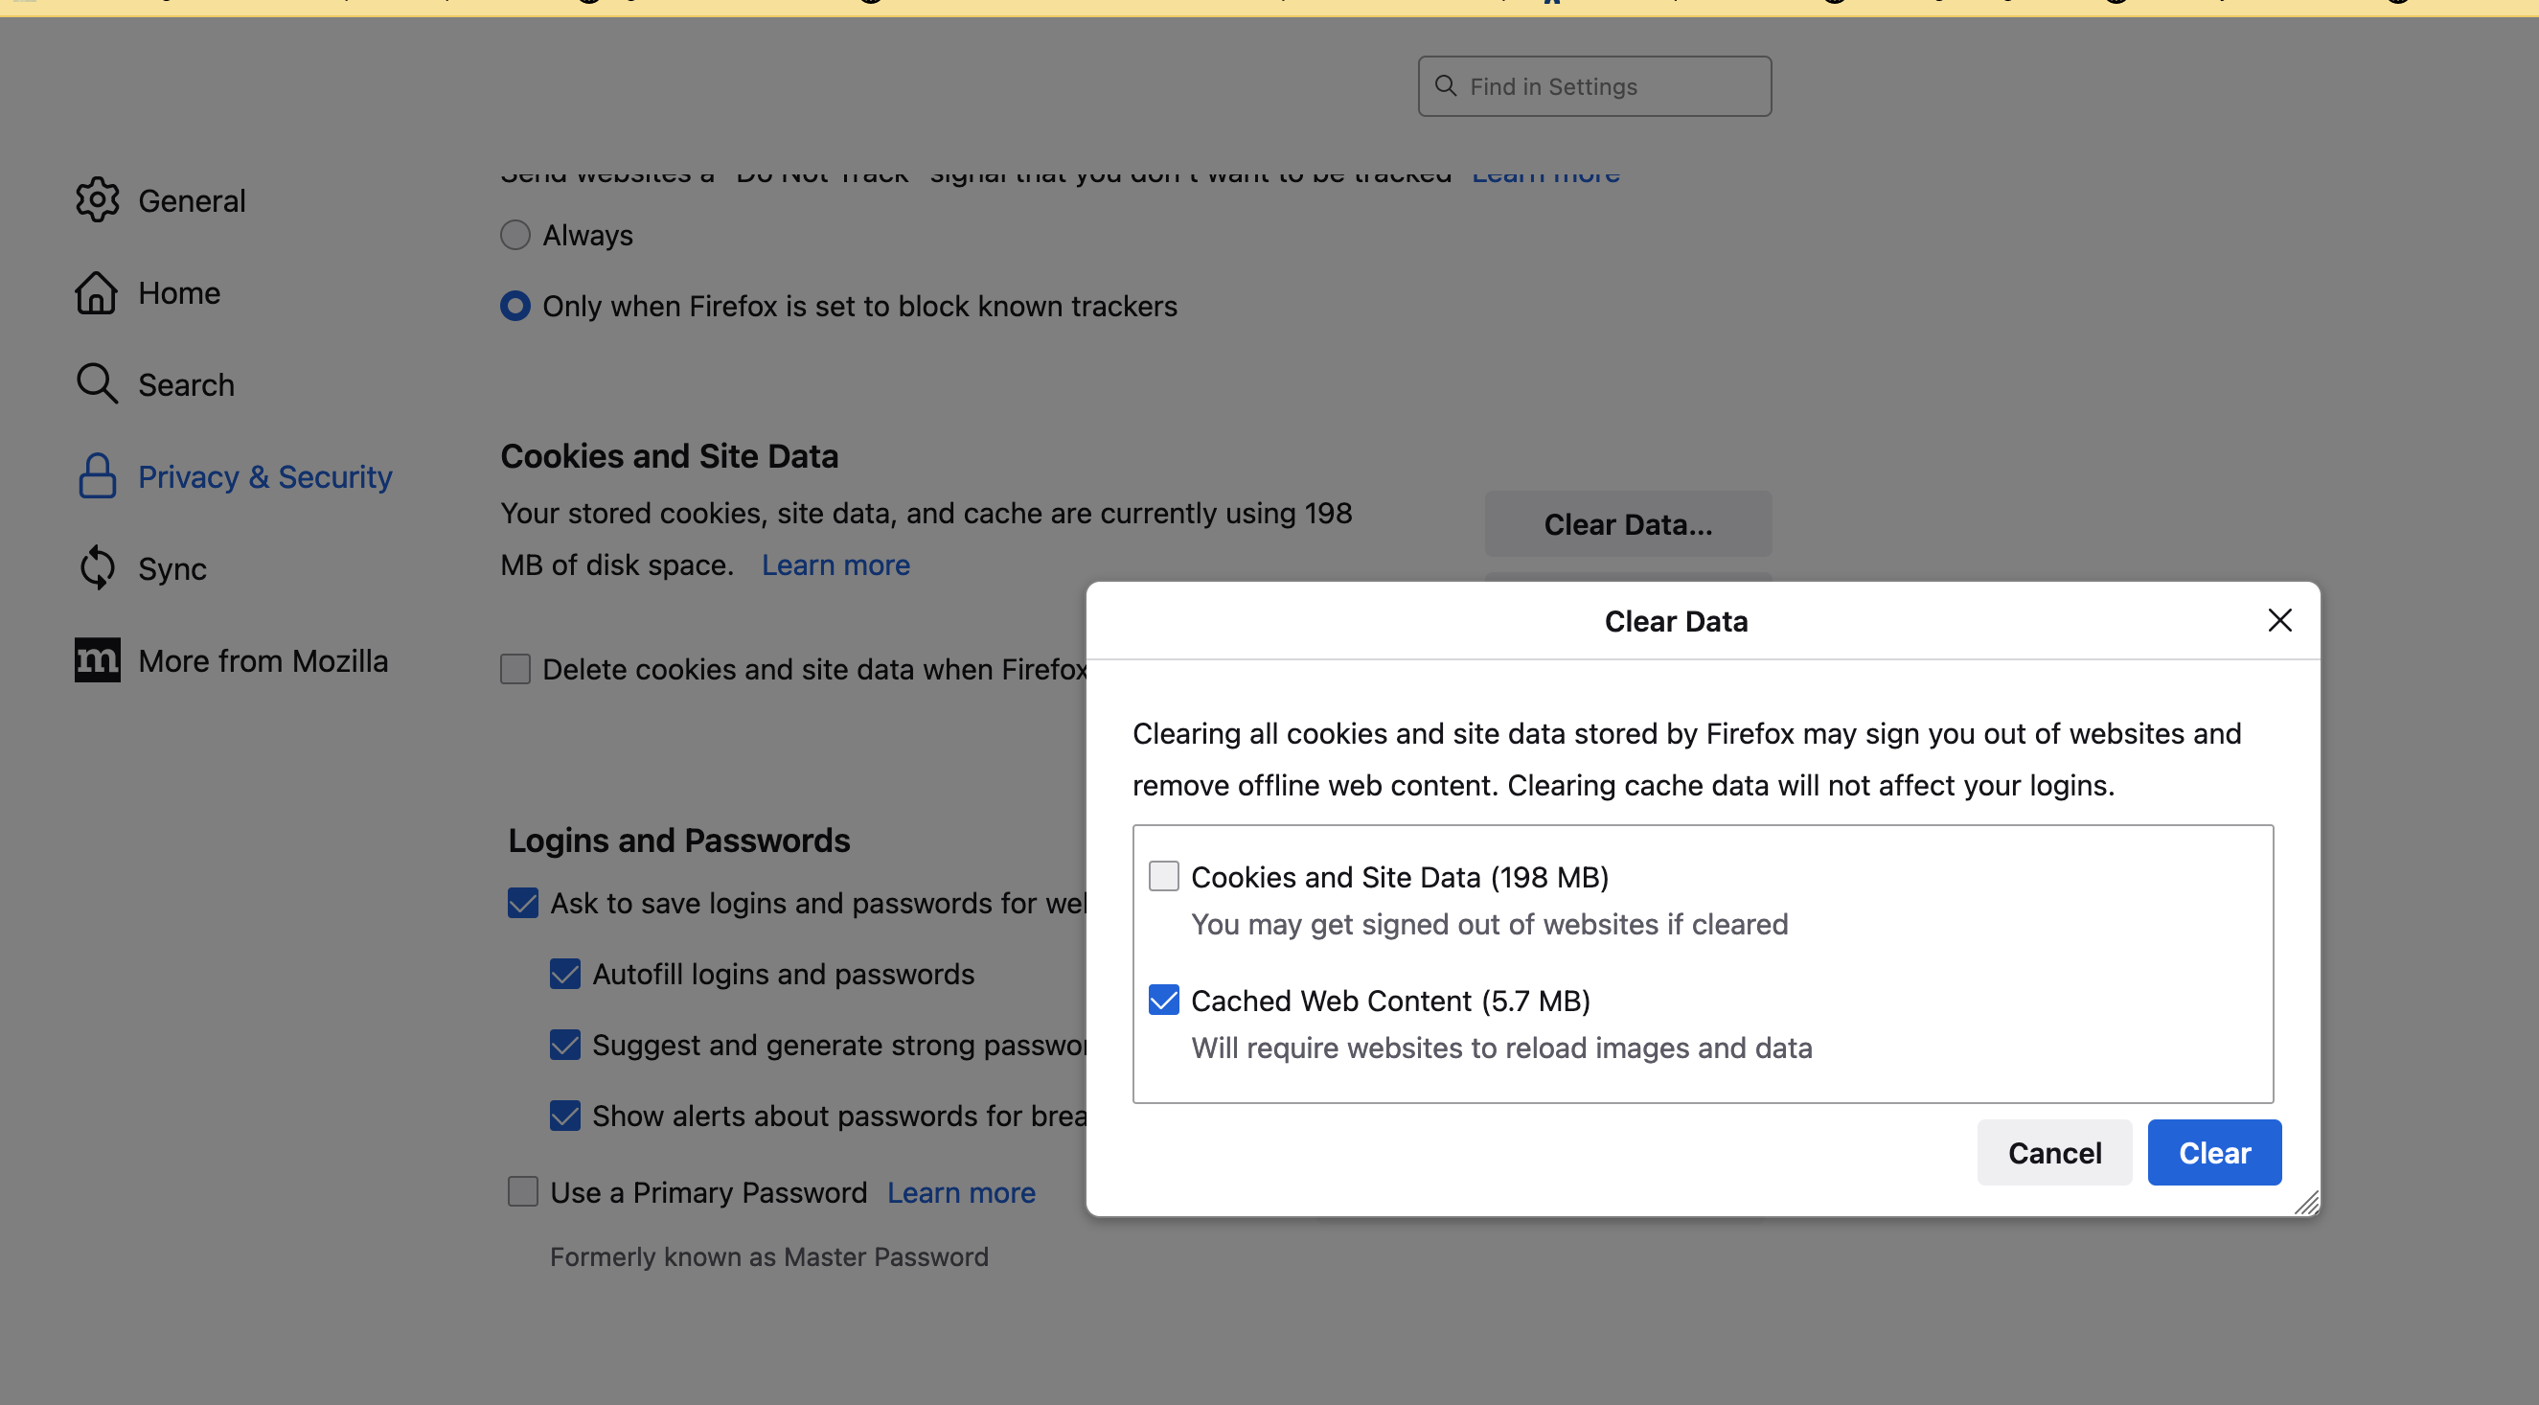2539x1405 pixels.
Task: Enable the Cookies and Site Data checkbox
Action: [x=1164, y=876]
